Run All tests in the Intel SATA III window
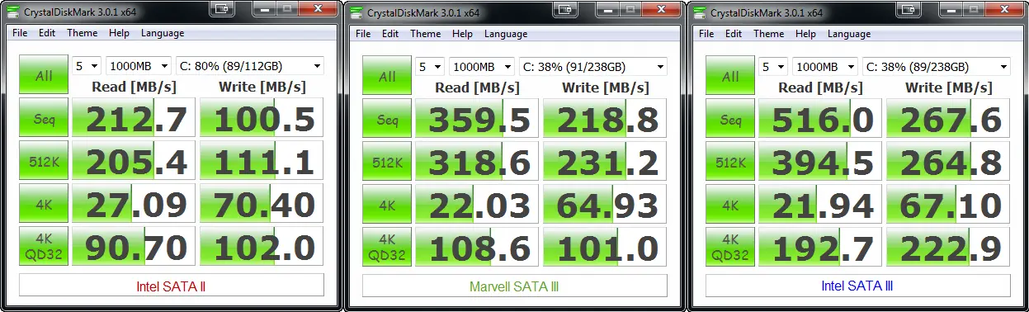 730,75
